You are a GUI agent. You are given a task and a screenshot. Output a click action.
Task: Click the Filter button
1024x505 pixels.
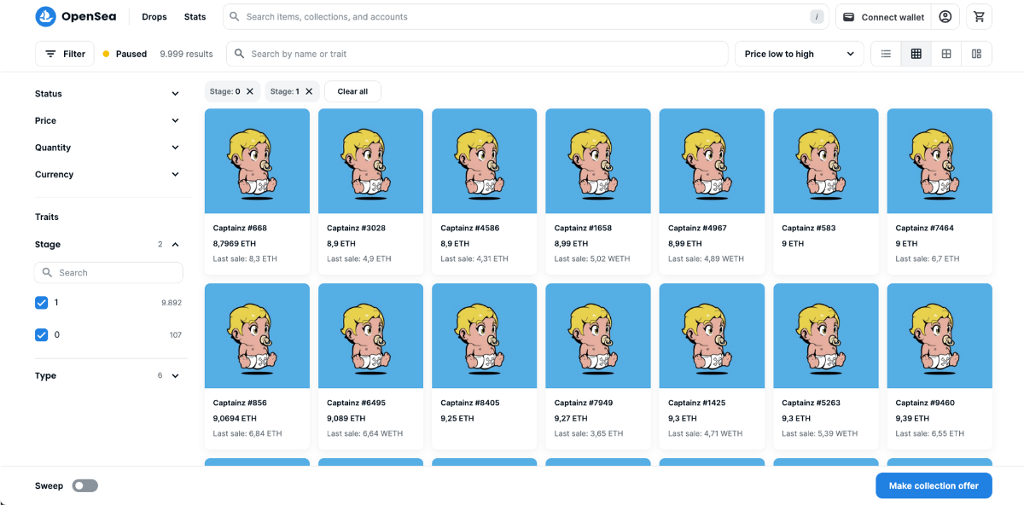pyautogui.click(x=65, y=54)
